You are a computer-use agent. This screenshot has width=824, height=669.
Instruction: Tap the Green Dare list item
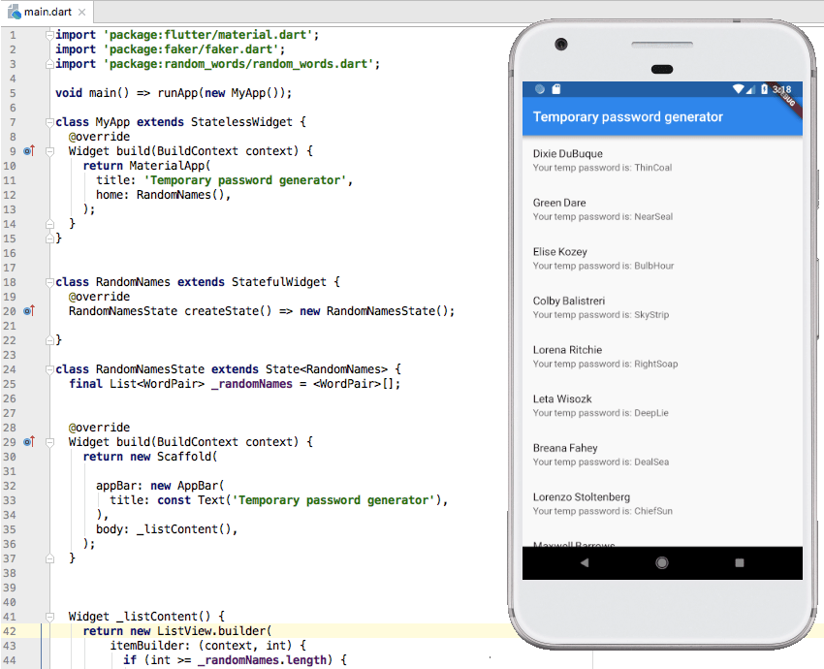click(x=662, y=209)
